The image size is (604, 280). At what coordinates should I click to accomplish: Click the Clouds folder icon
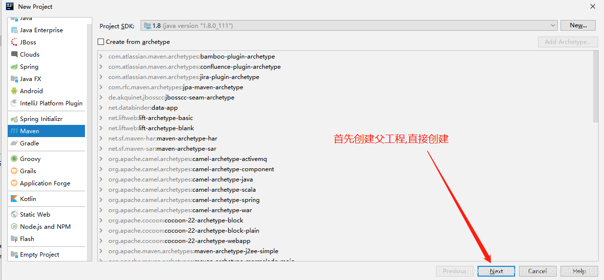[x=14, y=55]
